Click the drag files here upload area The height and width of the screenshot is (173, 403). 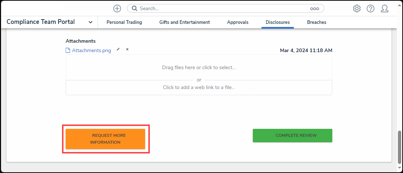click(199, 67)
